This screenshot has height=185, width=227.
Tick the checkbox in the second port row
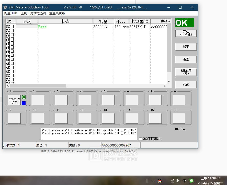(x=12, y=30)
